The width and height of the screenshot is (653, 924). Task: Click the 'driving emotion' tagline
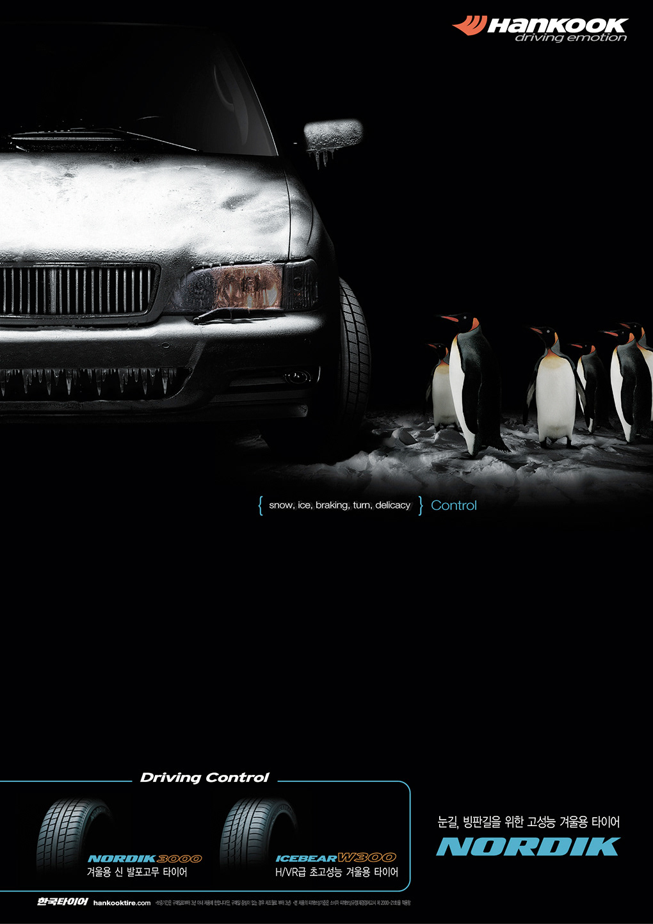(x=571, y=38)
